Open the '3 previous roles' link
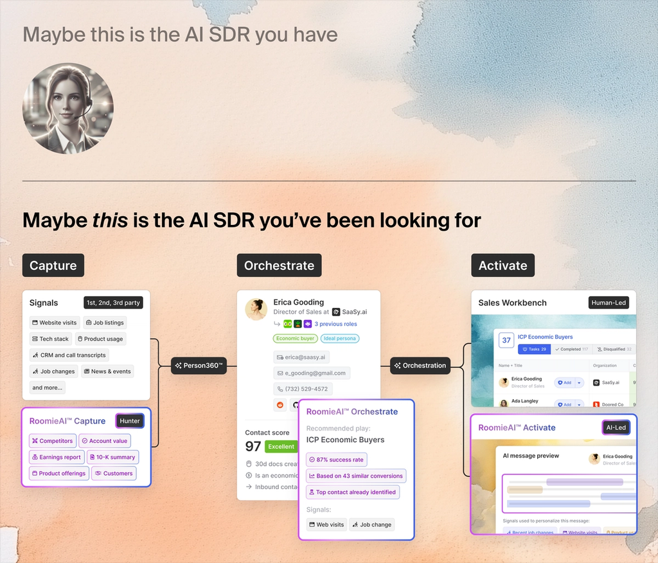The width and height of the screenshot is (658, 563). [x=335, y=324]
